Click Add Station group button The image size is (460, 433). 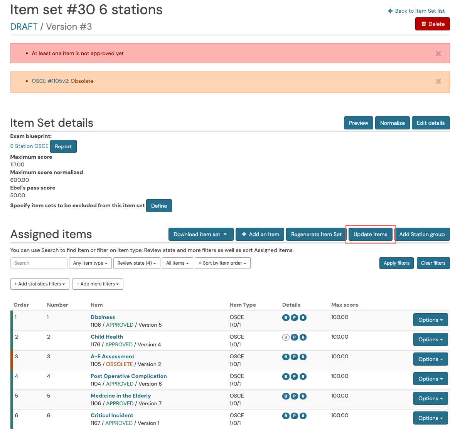pyautogui.click(x=422, y=234)
